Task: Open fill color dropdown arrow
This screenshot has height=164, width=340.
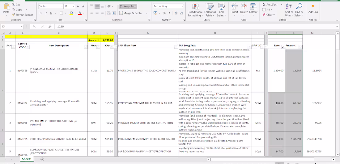Action: pos(75,13)
